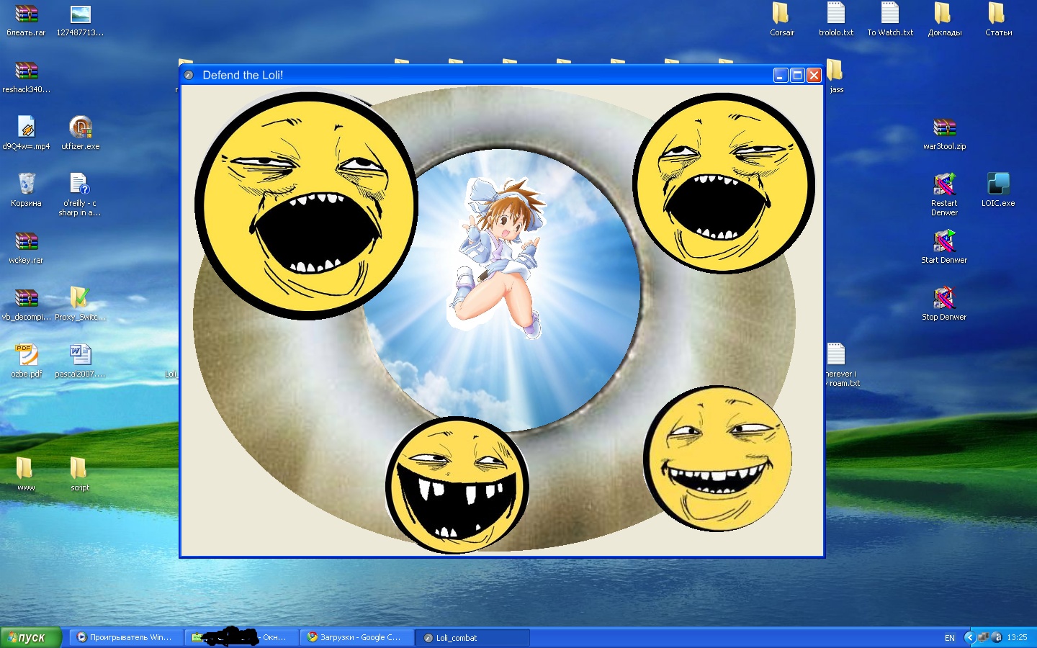
Task: Select the jass folder icon
Action: pos(836,77)
